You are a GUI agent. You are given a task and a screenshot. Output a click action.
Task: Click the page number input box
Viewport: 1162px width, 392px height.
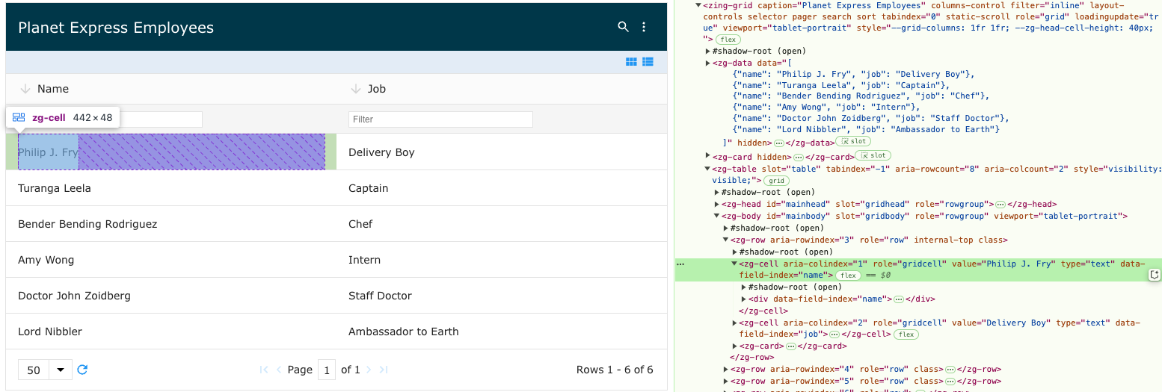326,370
